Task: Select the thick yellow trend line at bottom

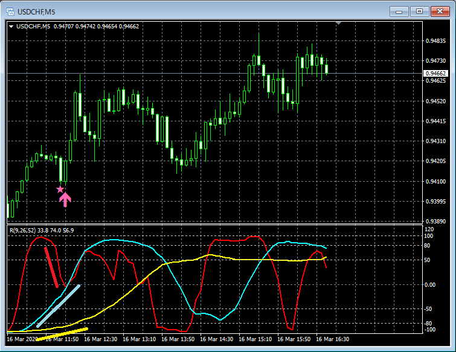Action: click(62, 334)
